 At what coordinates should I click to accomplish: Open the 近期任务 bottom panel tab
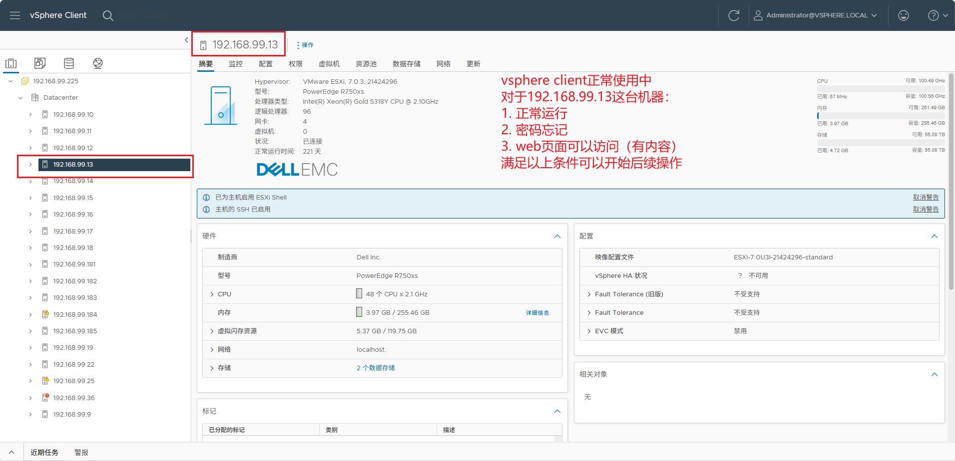pos(44,453)
